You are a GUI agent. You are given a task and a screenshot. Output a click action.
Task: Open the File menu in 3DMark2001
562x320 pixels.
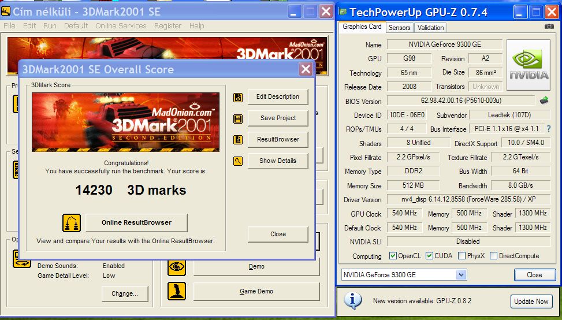pyautogui.click(x=9, y=26)
